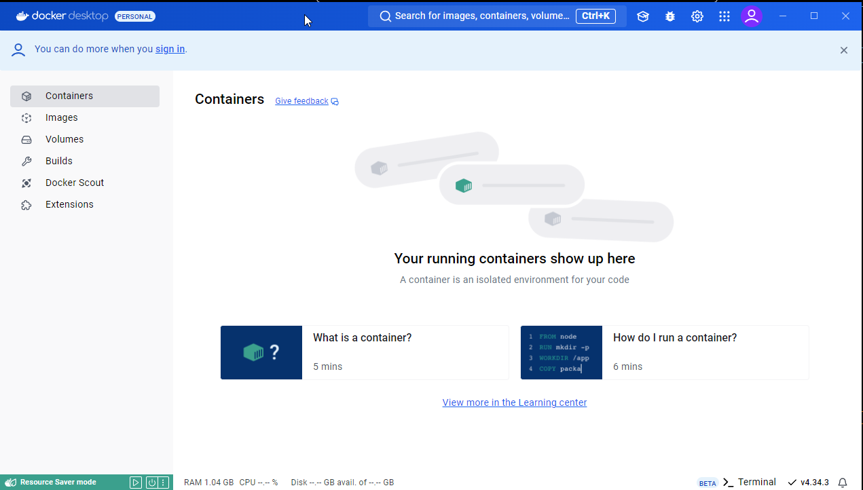
Task: Click the terminal prompt icon
Action: (x=728, y=483)
